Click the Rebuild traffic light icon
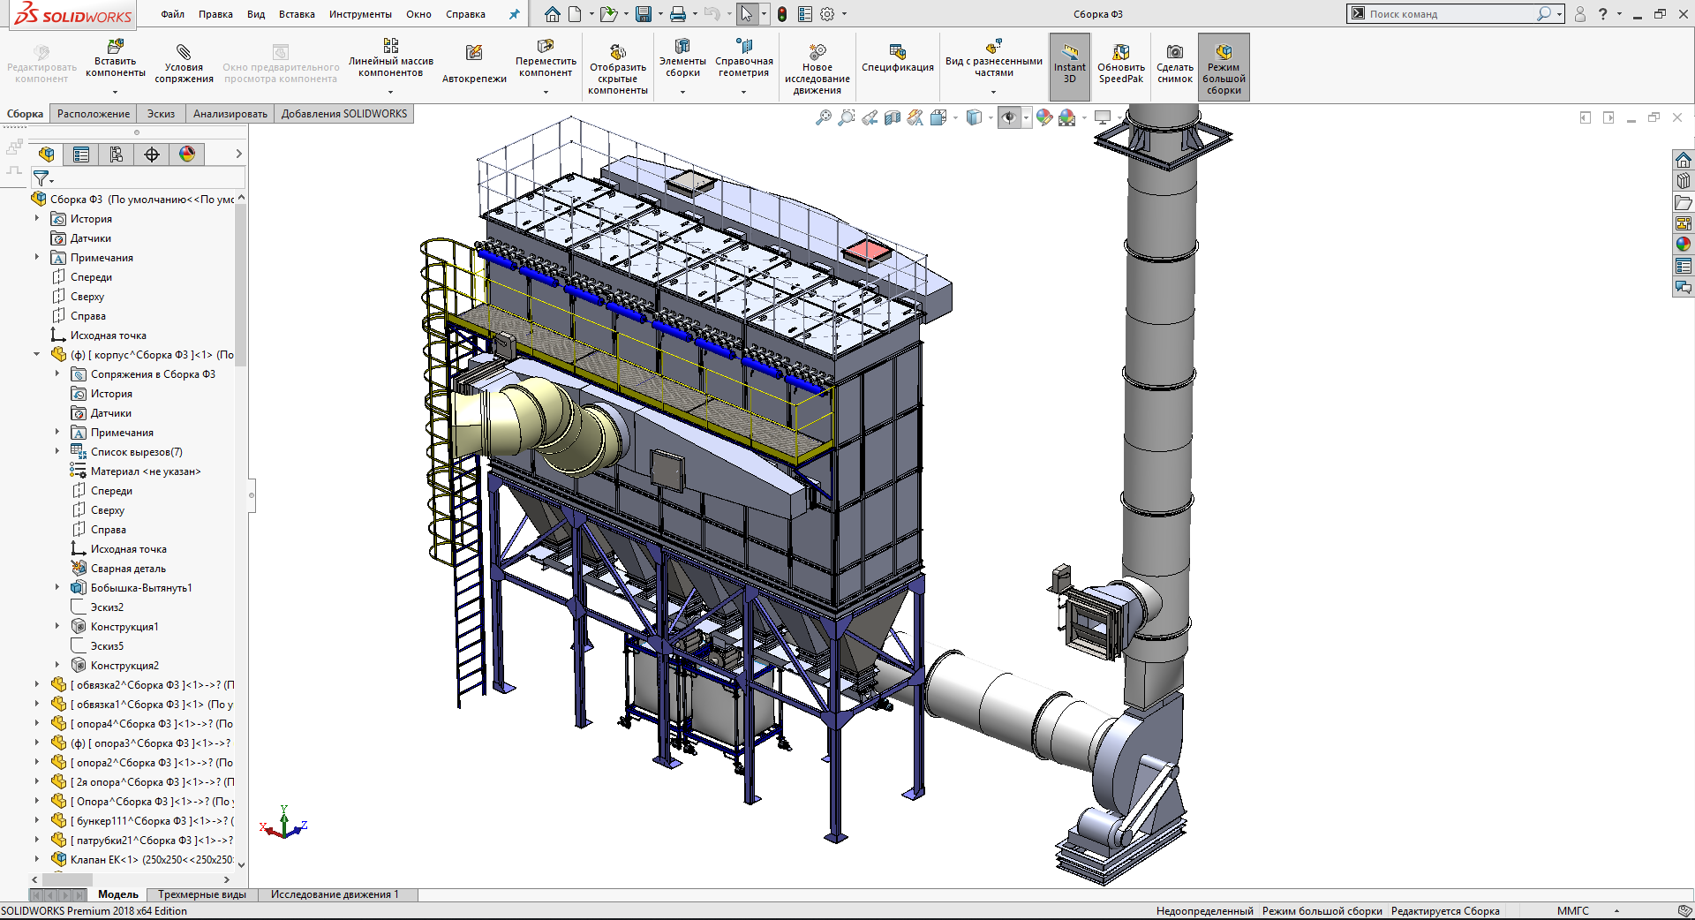Viewport: 1695px width, 920px height. (781, 14)
